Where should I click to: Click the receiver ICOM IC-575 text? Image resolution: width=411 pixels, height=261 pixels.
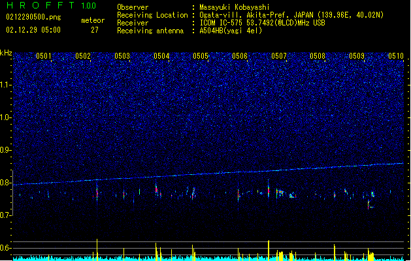coord(263,23)
